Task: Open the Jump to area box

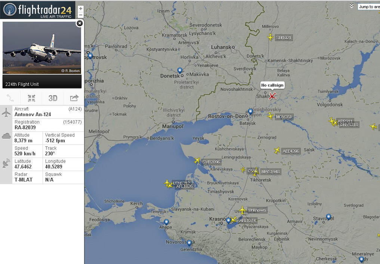Action: coord(369,7)
